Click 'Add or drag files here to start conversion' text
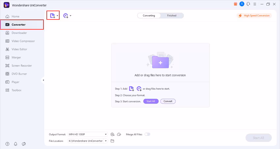Image resolution: width=280 pixels, height=149 pixels. 160,75
